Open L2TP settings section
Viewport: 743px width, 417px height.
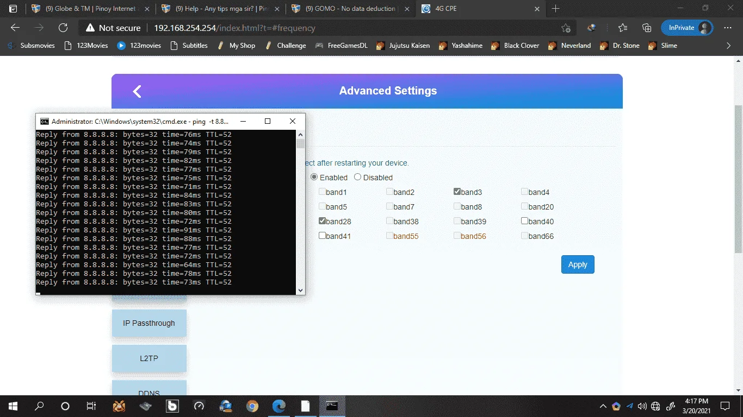pos(149,358)
